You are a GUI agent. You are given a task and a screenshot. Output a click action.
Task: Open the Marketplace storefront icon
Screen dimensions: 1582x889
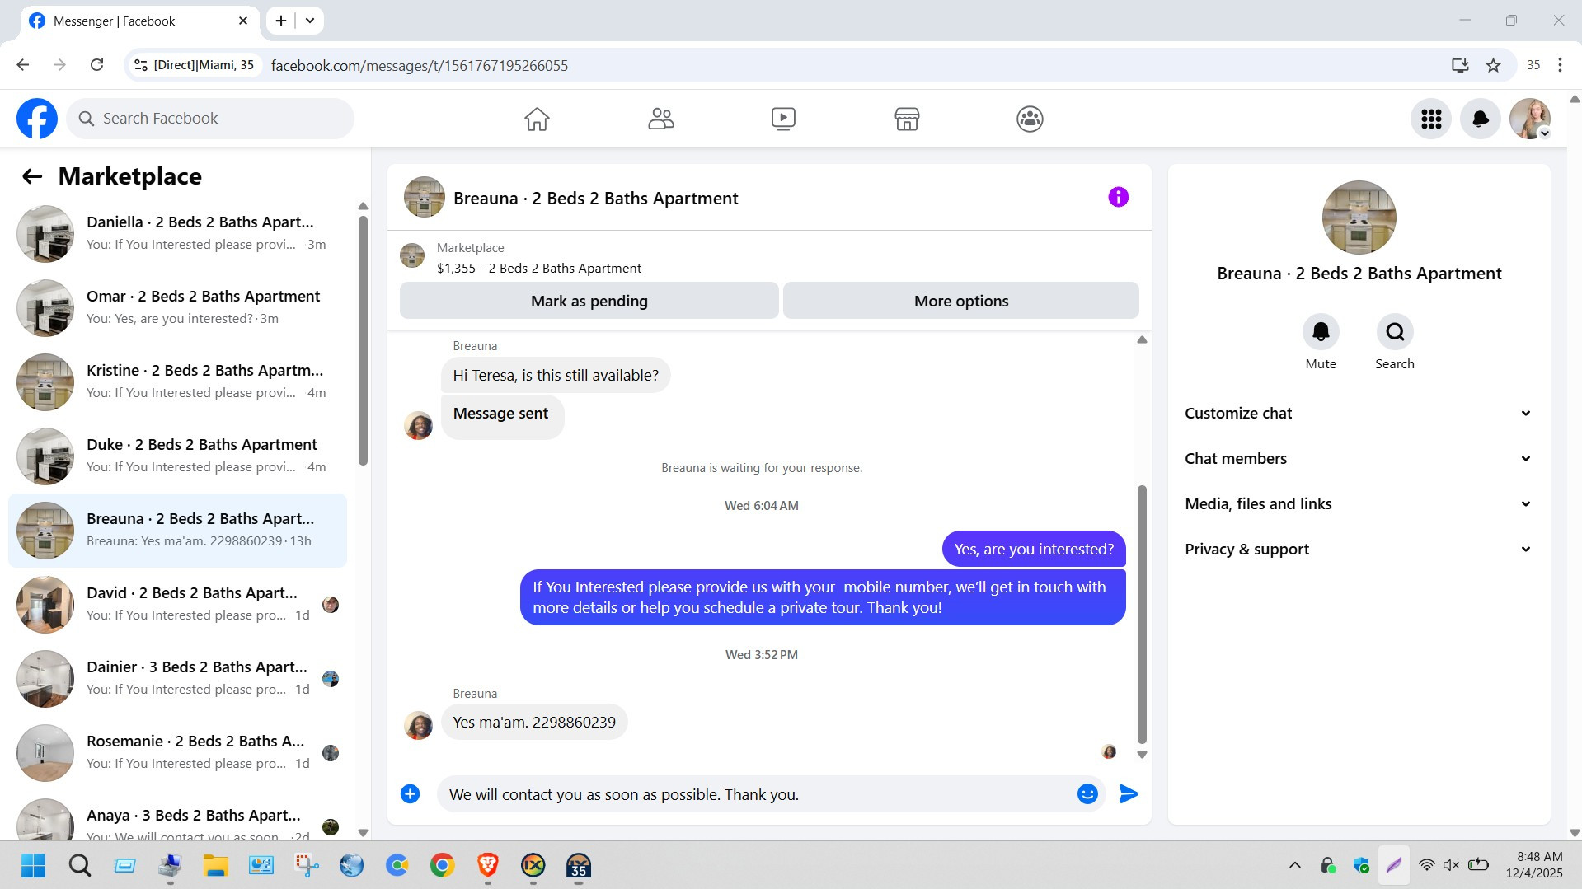907,119
